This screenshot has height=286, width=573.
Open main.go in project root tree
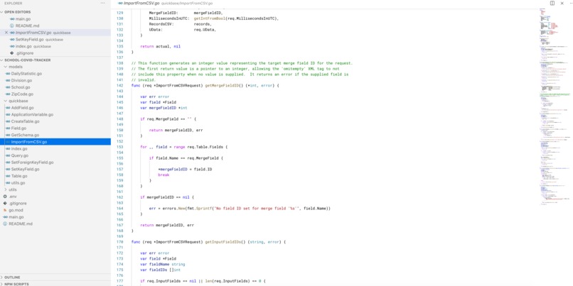16,217
